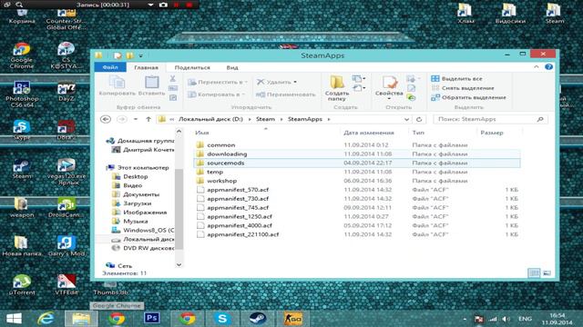Click the Создать папку icon
583x327 pixels.
click(337, 88)
